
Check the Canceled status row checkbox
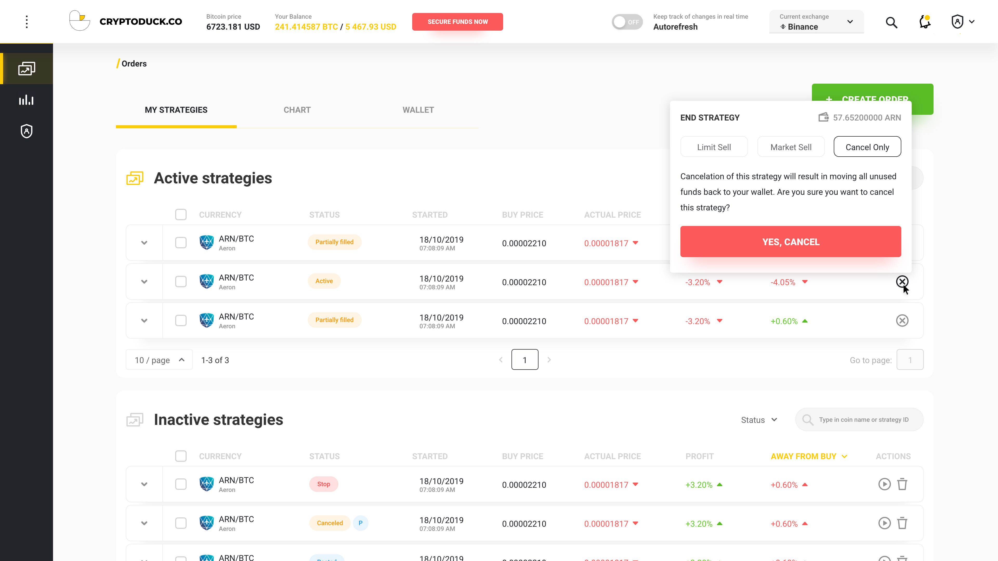click(181, 523)
